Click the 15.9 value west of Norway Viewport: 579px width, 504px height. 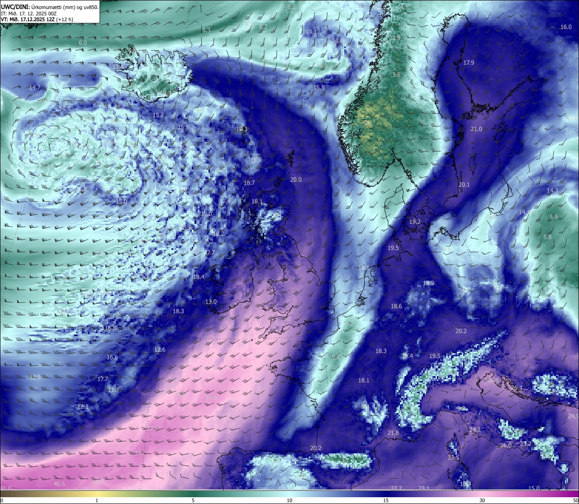click(319, 87)
